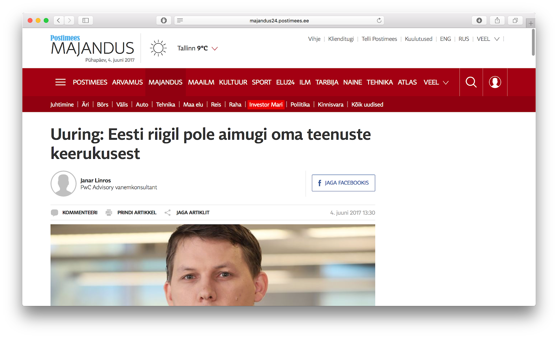558x338 pixels.
Task: Open Kuulutused link
Action: pos(418,39)
